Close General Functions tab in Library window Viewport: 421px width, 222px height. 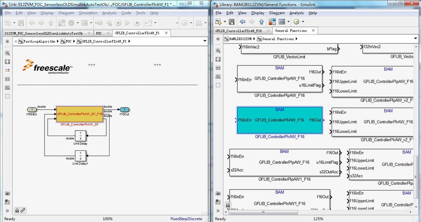(x=313, y=31)
